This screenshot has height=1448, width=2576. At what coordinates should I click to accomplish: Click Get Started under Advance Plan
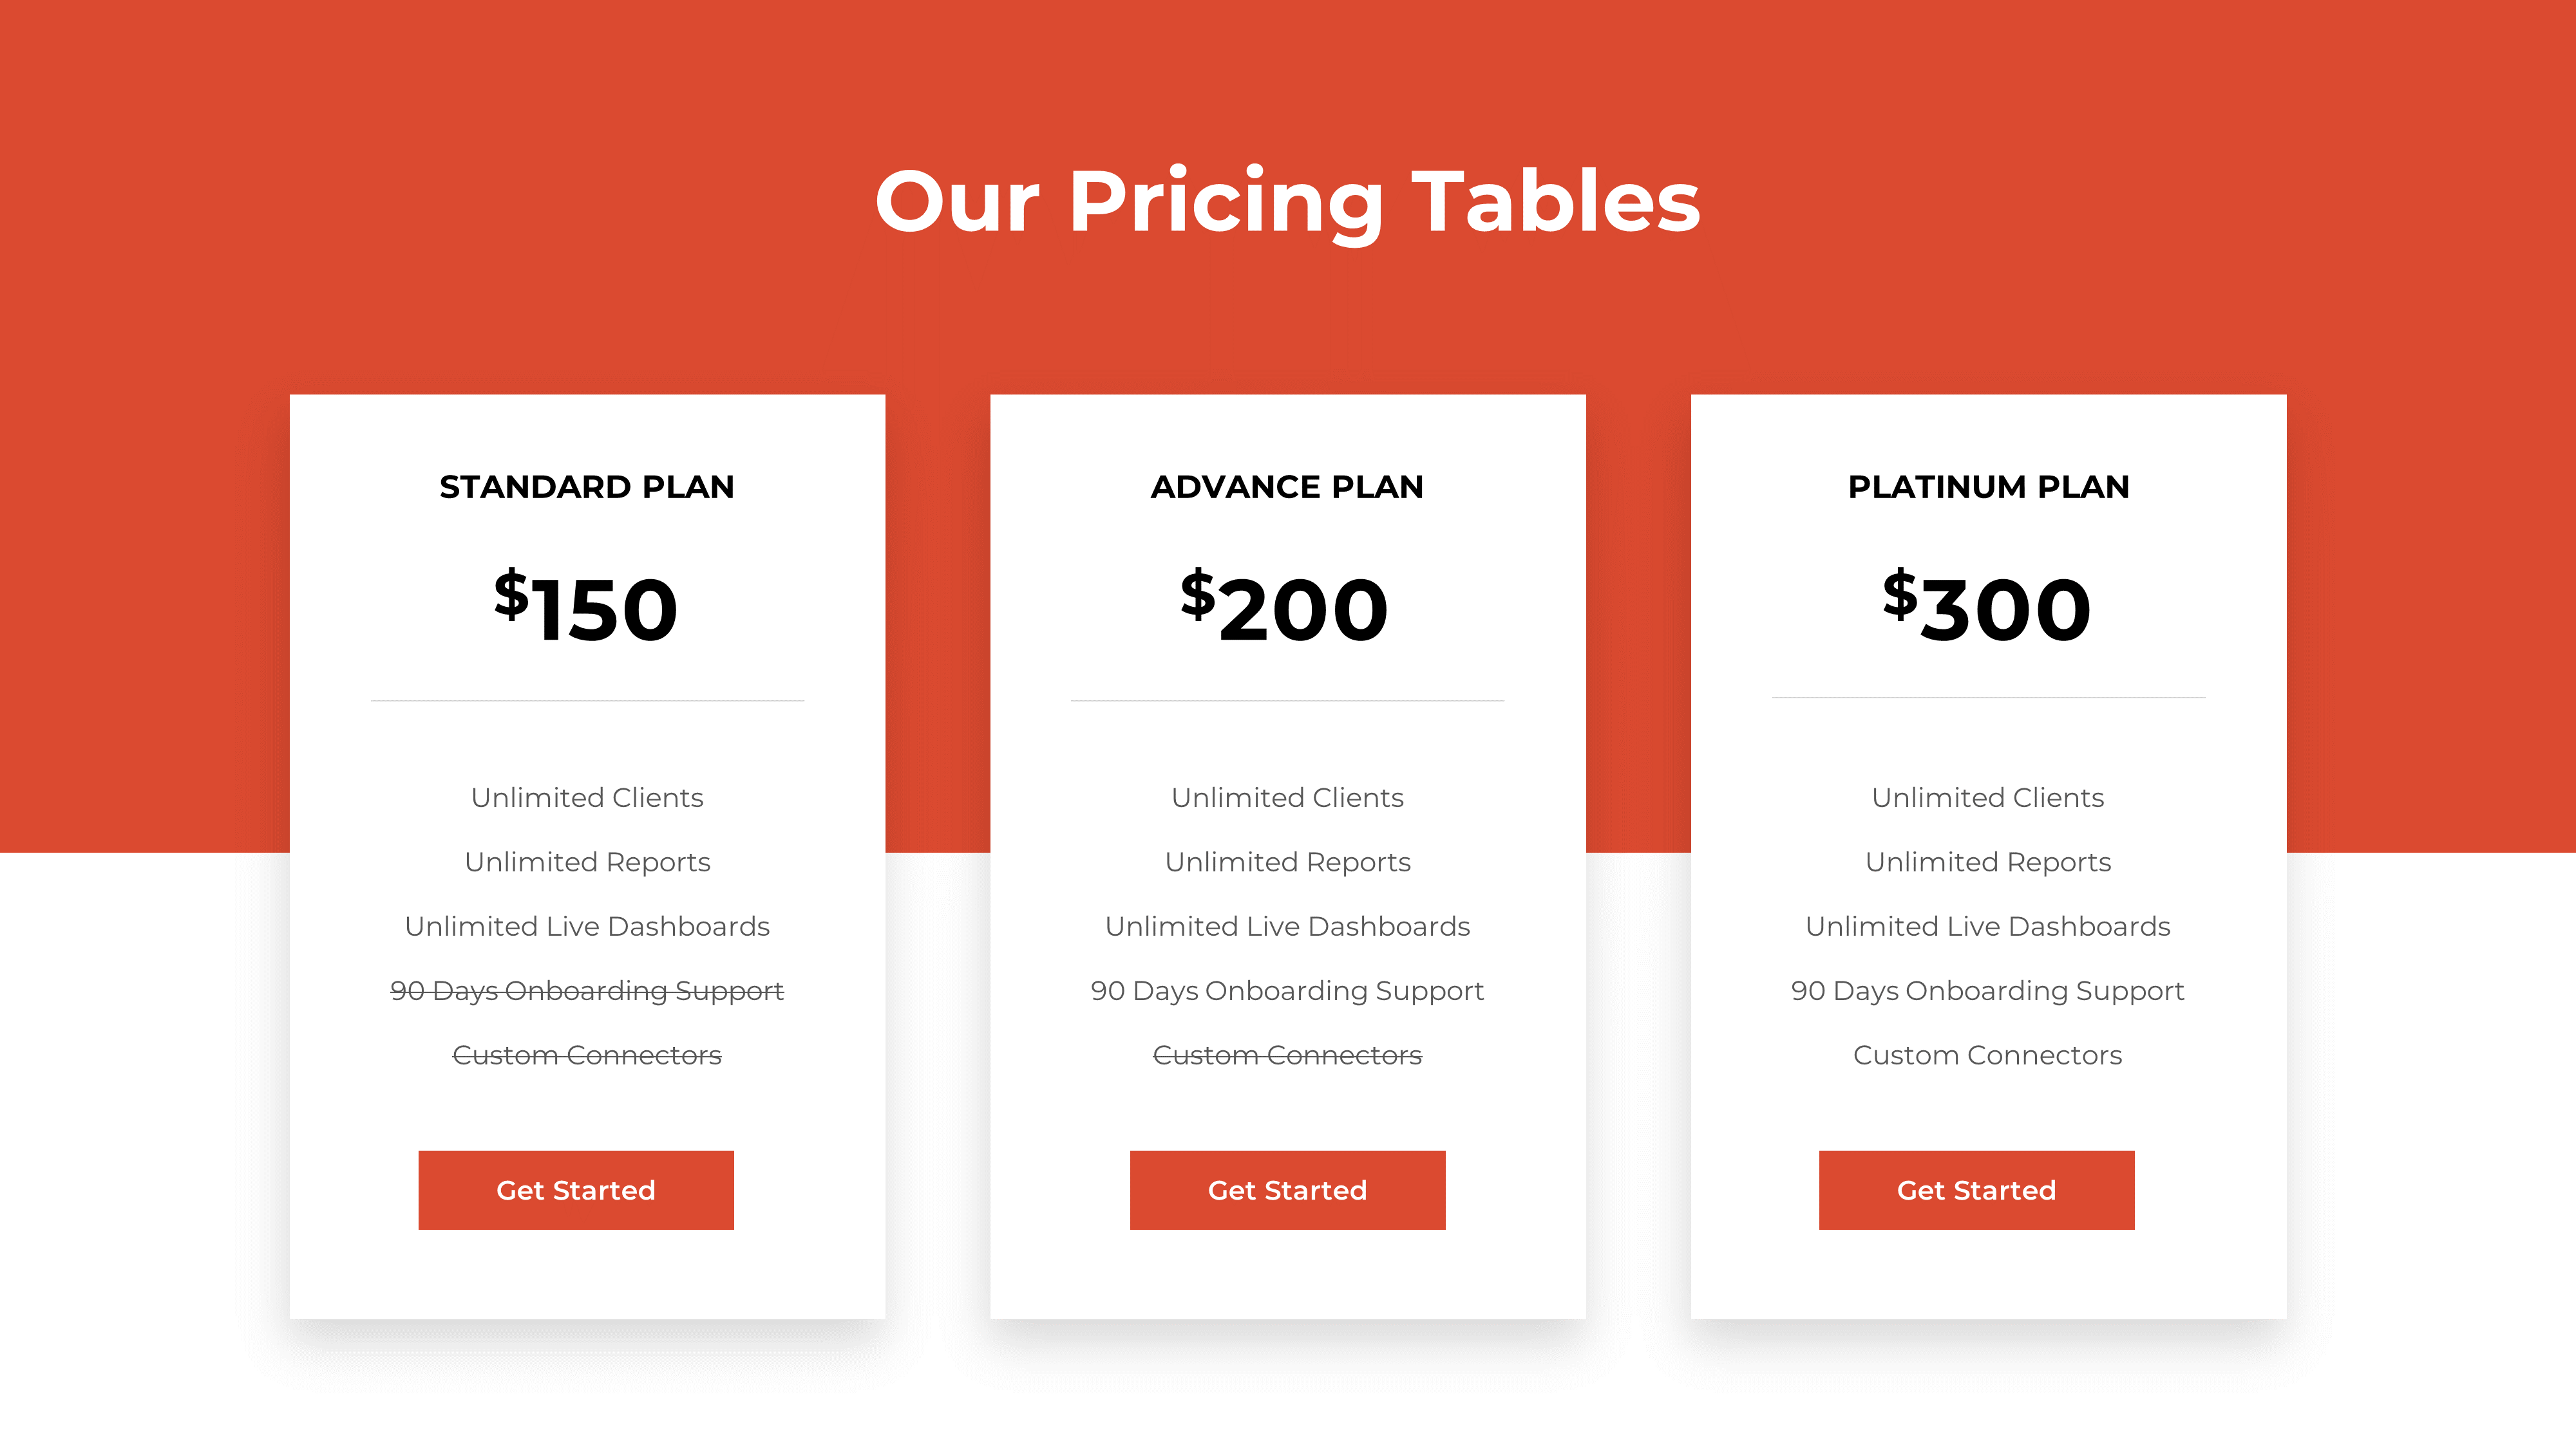1287,1189
